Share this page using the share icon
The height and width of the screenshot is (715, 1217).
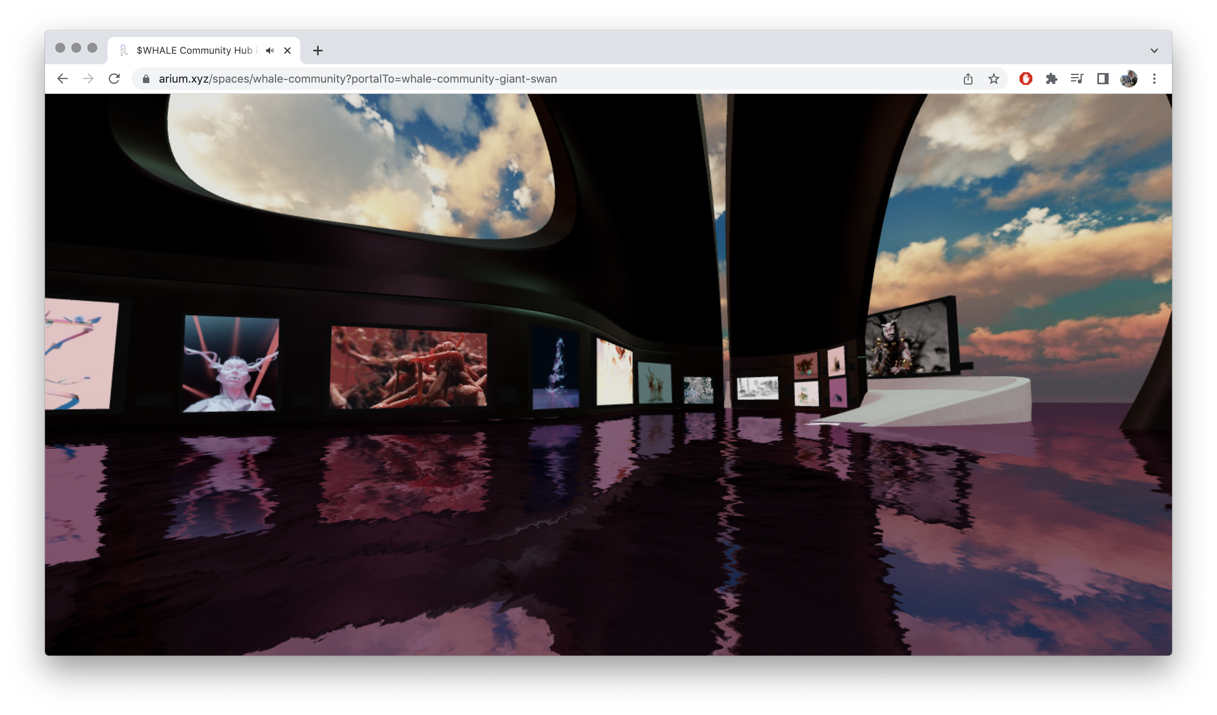[968, 79]
